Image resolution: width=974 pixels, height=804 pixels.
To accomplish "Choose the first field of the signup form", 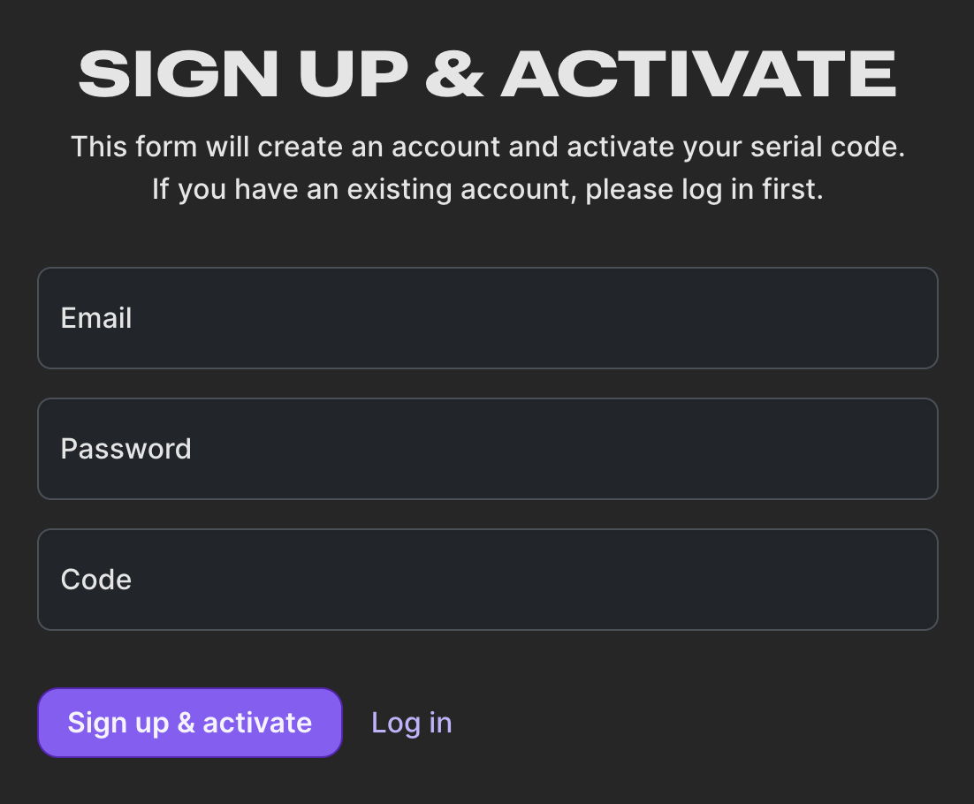I will 487,318.
